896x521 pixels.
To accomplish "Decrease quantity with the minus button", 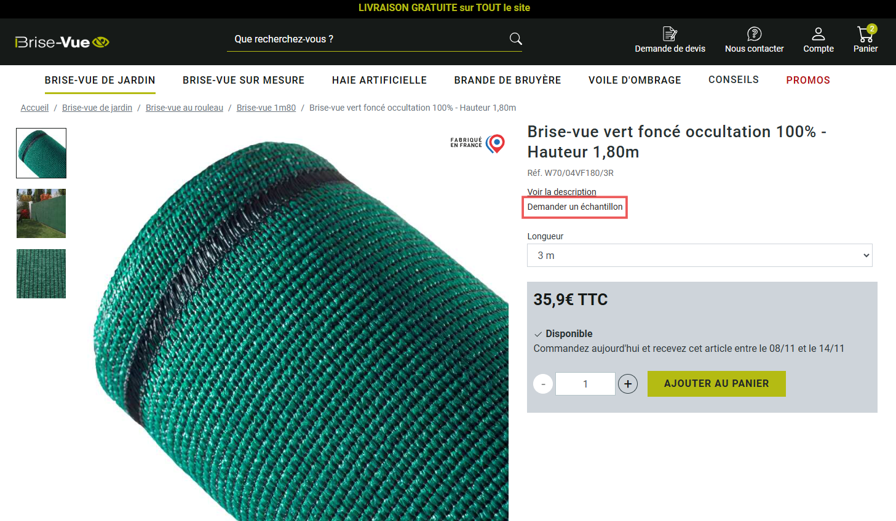I will [x=543, y=384].
